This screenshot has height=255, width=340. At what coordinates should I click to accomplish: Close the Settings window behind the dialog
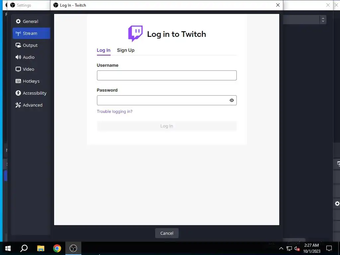pyautogui.click(x=328, y=5)
